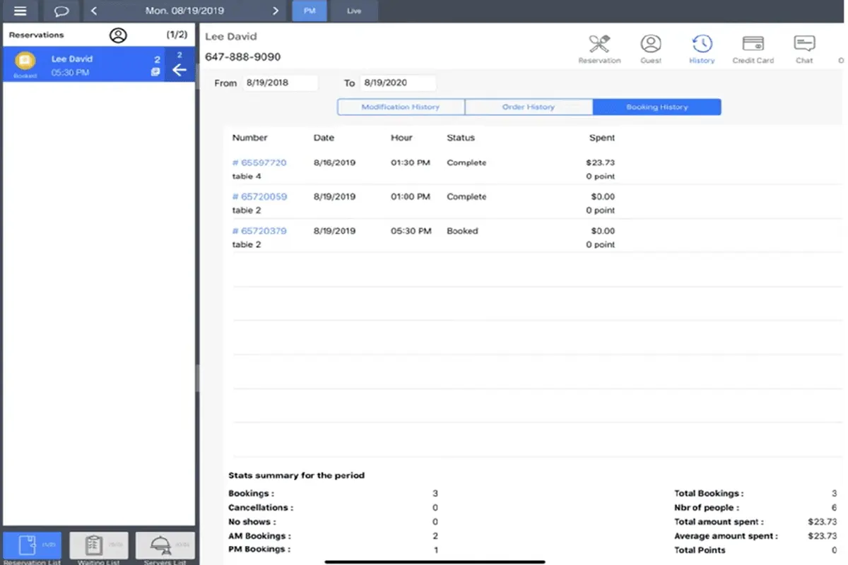Open the Servers List cloche view

click(165, 547)
